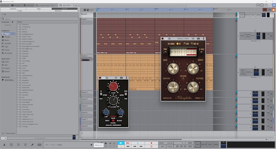Click the undo arrow icon
276x149 pixels.
click(18, 145)
